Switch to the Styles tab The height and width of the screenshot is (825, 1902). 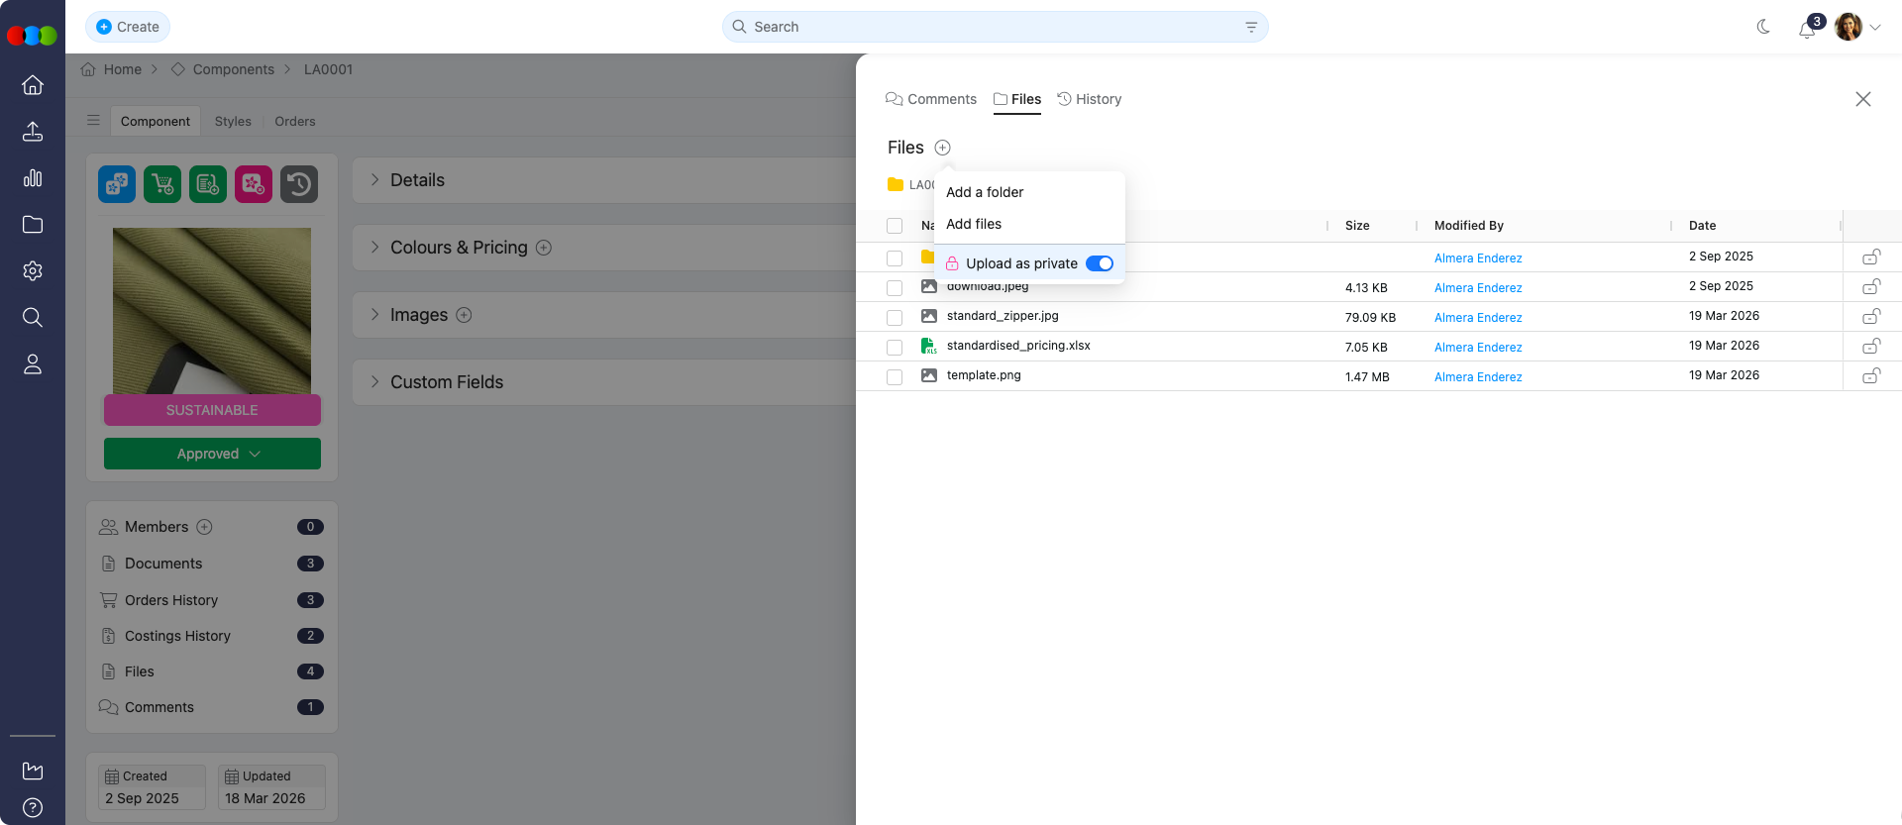[233, 121]
